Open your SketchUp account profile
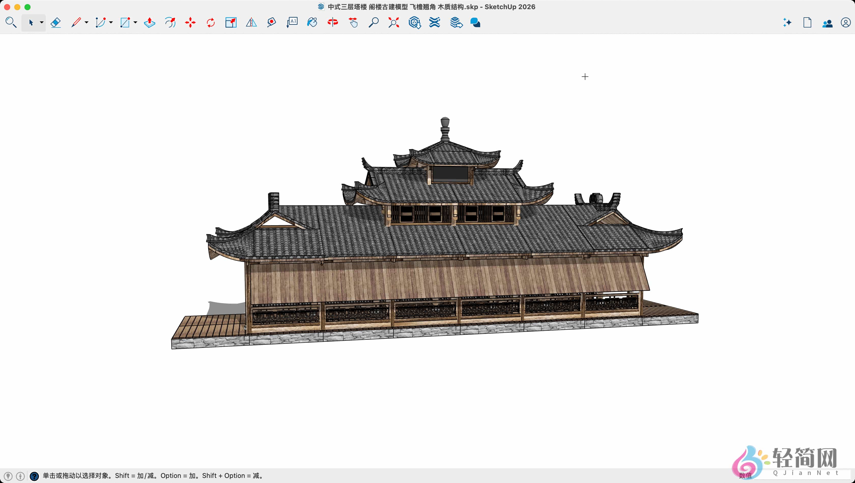 tap(846, 23)
